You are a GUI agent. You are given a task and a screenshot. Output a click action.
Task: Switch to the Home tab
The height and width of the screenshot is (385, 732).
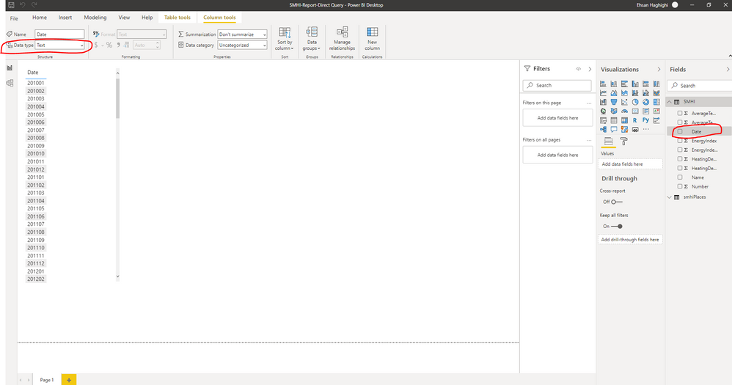coord(39,18)
